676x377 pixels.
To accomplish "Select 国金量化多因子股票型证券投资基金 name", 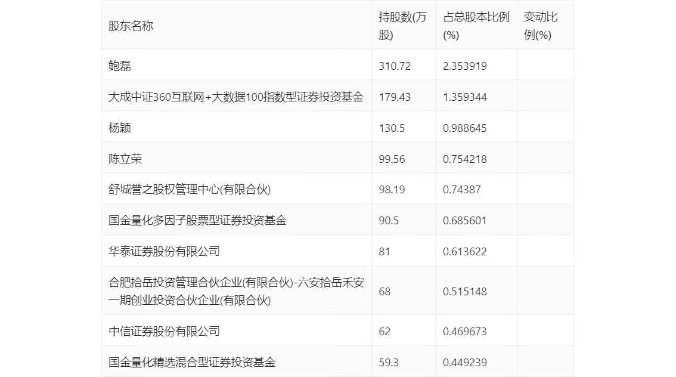I will point(197,221).
